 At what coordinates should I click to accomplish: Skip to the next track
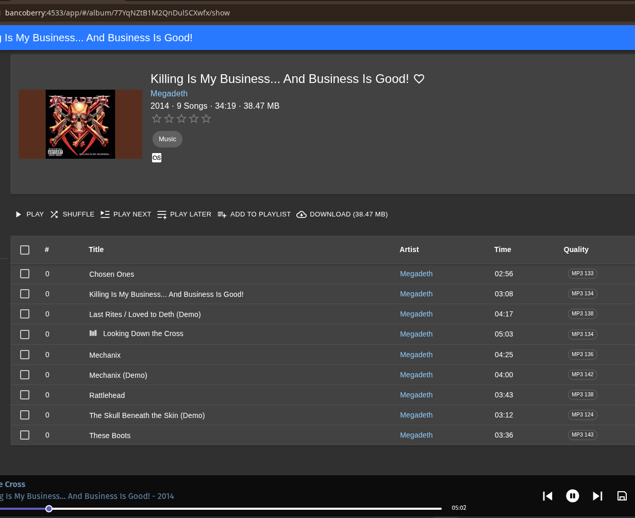tap(597, 496)
